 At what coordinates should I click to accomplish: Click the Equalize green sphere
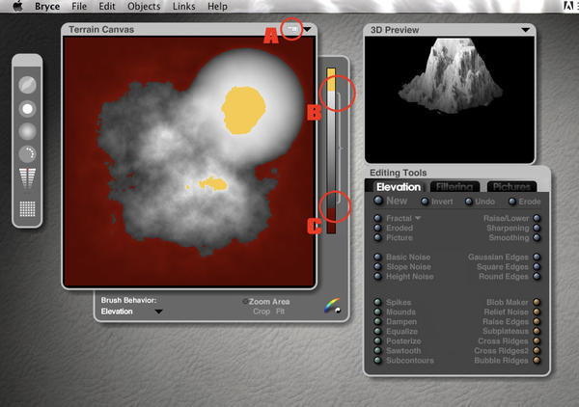click(x=377, y=331)
